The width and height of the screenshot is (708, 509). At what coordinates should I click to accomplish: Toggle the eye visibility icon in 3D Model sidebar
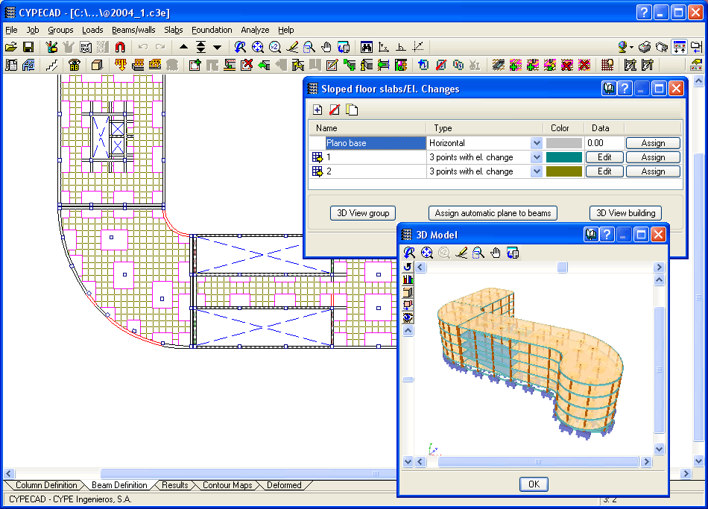[x=408, y=317]
